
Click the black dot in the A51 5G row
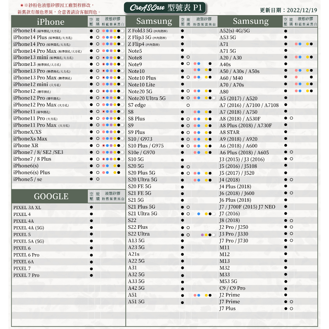click(182, 302)
